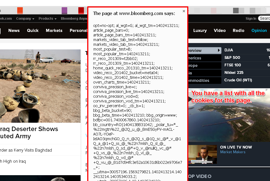Open the Bloomberg Anywhere link
The height and width of the screenshot is (181, 270).
74,19
